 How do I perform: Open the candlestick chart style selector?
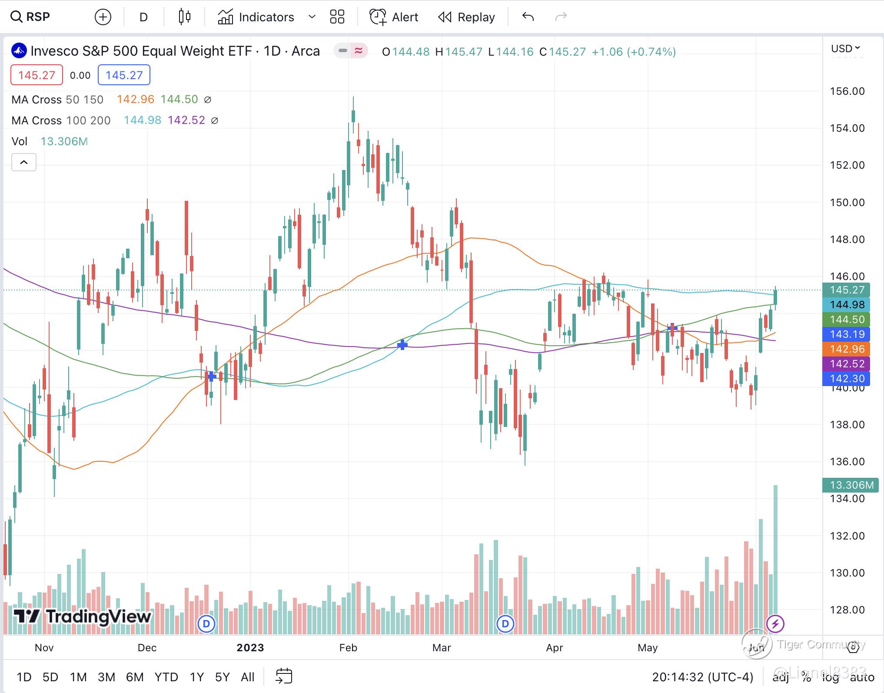click(185, 17)
